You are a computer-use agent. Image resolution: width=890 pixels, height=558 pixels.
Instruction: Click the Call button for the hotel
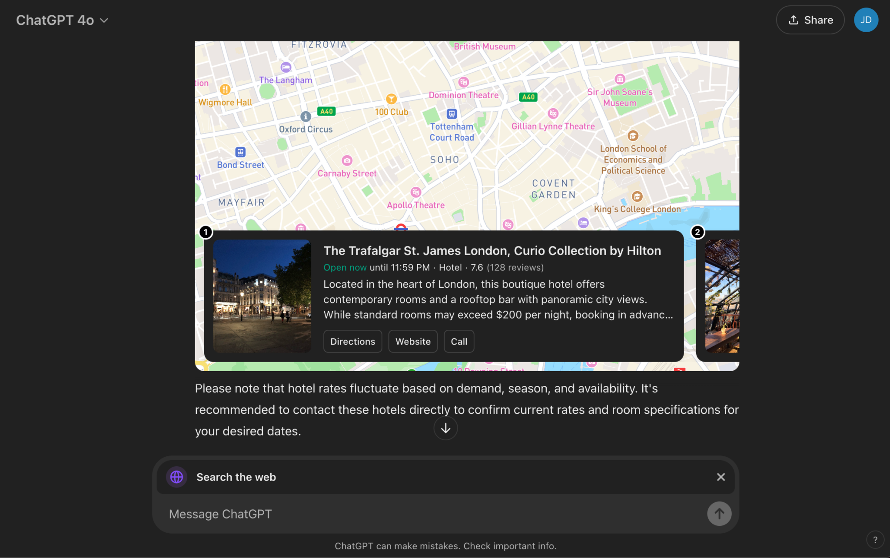(459, 342)
